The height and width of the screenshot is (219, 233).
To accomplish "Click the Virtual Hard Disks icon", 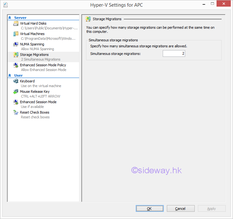I will 16,23.
